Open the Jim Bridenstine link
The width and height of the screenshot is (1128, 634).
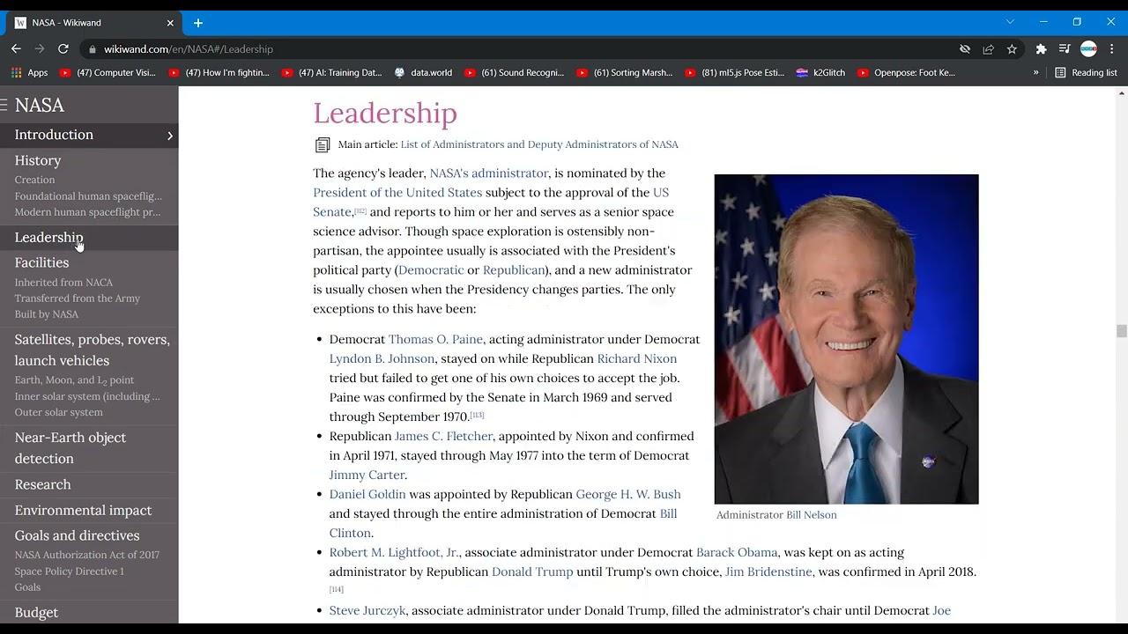[768, 571]
